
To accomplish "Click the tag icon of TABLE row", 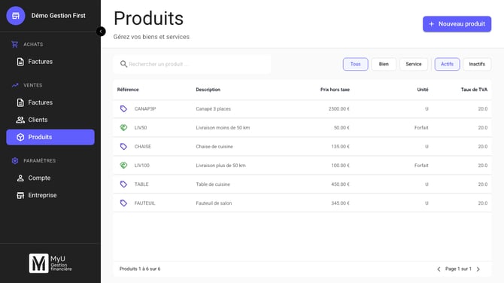I will tap(123, 184).
